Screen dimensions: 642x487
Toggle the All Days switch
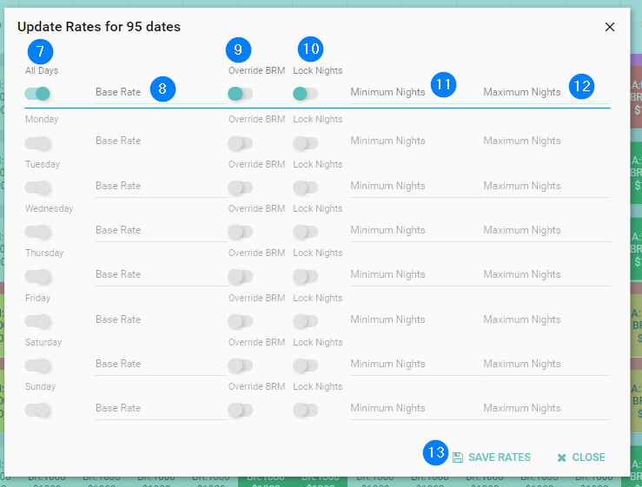pyautogui.click(x=37, y=94)
